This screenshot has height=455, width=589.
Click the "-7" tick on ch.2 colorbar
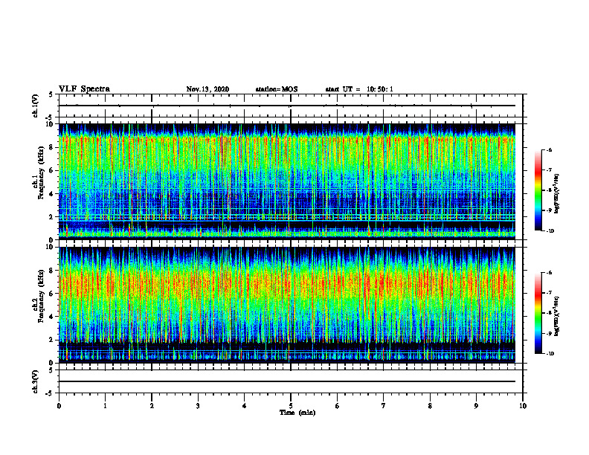(549, 293)
